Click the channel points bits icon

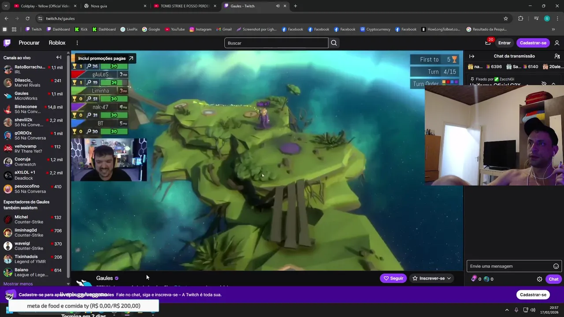coord(474,279)
